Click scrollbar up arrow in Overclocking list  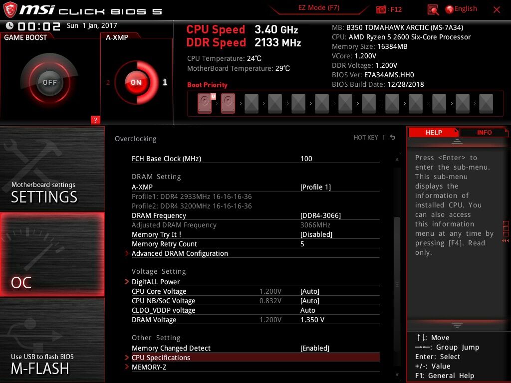[x=397, y=159]
